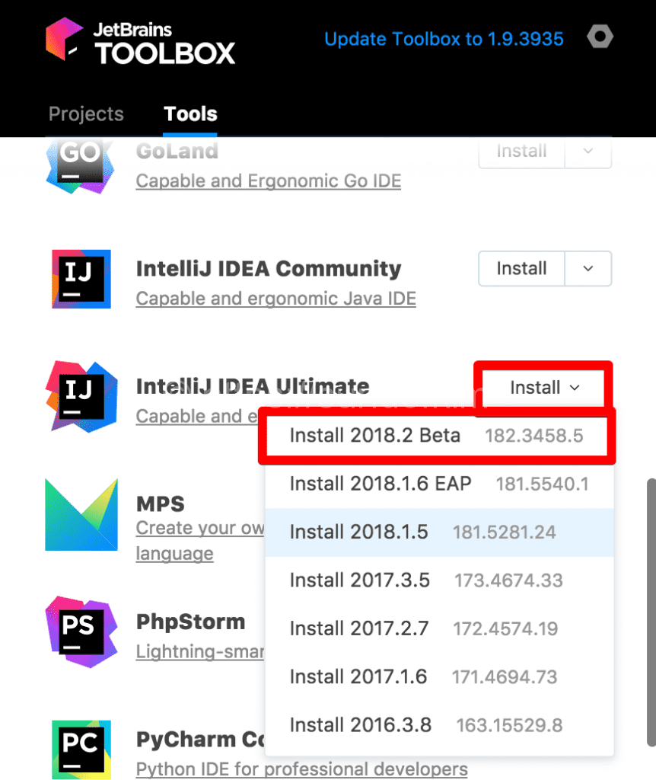656x780 pixels.
Task: Expand GoLand install versions dropdown arrow
Action: pyautogui.click(x=588, y=152)
